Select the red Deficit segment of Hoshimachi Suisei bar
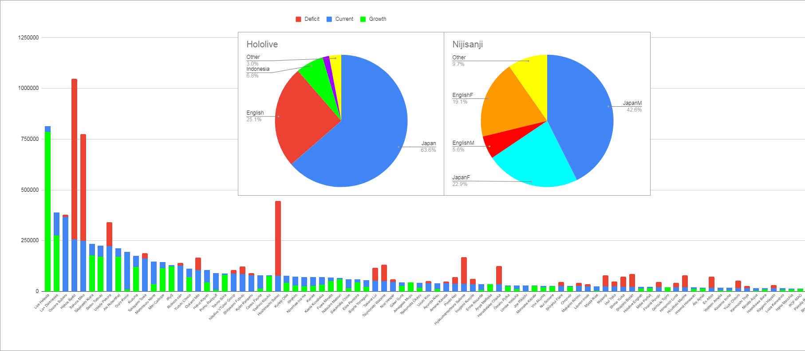This screenshot has height=351, width=805. pos(278,239)
